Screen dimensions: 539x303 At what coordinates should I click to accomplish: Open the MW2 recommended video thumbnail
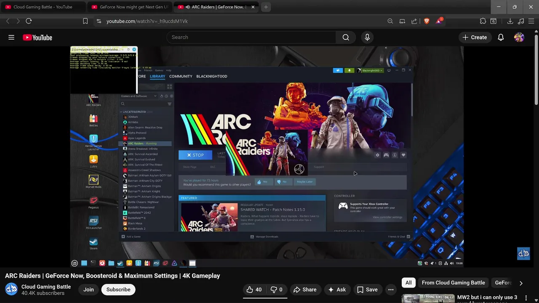[x=428, y=298]
